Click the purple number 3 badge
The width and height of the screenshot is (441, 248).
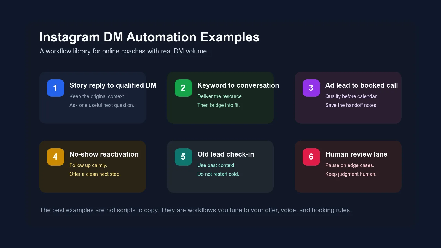[x=311, y=88]
